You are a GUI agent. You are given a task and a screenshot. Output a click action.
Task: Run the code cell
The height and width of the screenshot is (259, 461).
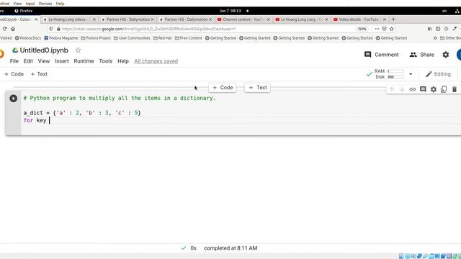pos(13,98)
